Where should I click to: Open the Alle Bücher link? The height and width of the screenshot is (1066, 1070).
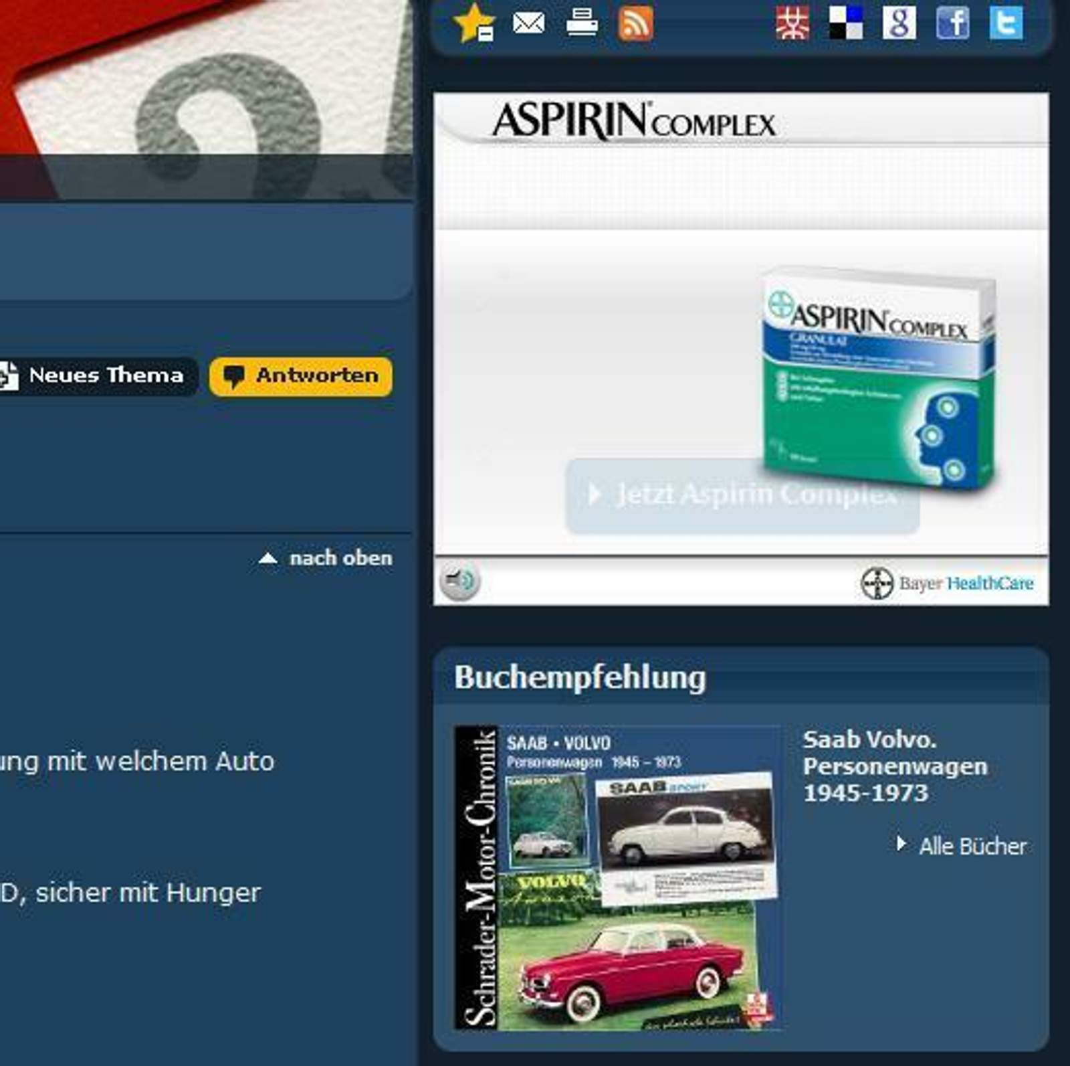tap(962, 847)
